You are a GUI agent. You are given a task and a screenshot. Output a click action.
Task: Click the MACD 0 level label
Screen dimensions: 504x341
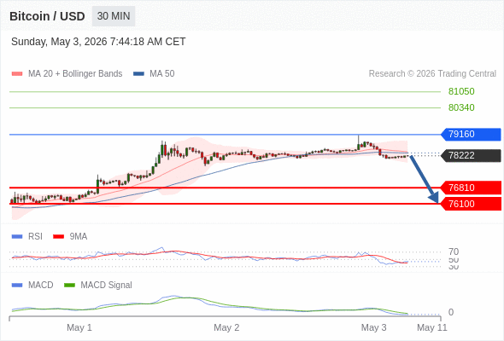pos(451,313)
